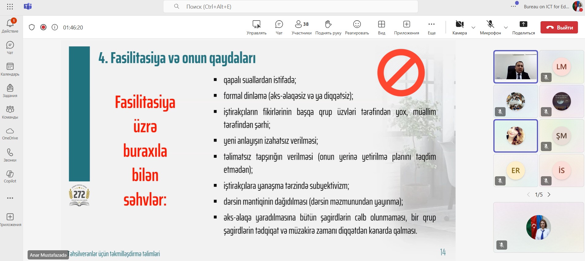Screen dimensions: 585x261
Task: Go to previous participants page
Action: (x=528, y=195)
